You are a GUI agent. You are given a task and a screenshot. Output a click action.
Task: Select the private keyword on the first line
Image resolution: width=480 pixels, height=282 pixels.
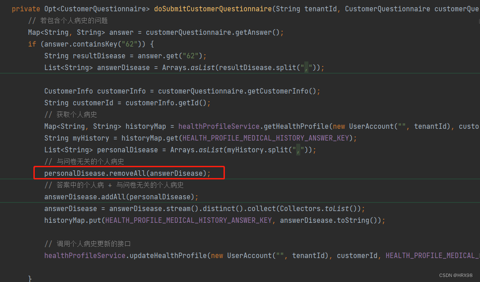pos(26,8)
